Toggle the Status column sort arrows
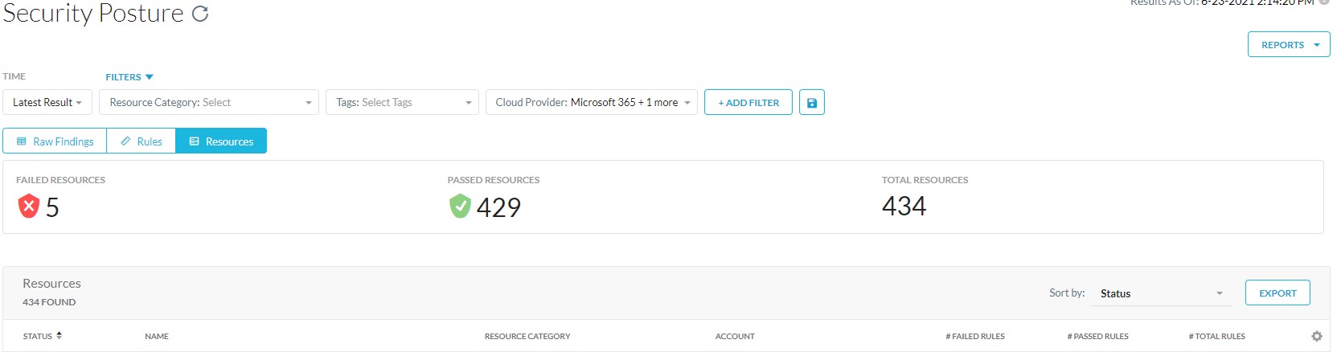The image size is (1337, 352). [59, 335]
